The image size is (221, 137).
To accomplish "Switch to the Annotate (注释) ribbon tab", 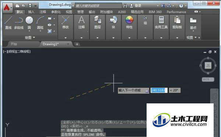I will pos(43,12).
